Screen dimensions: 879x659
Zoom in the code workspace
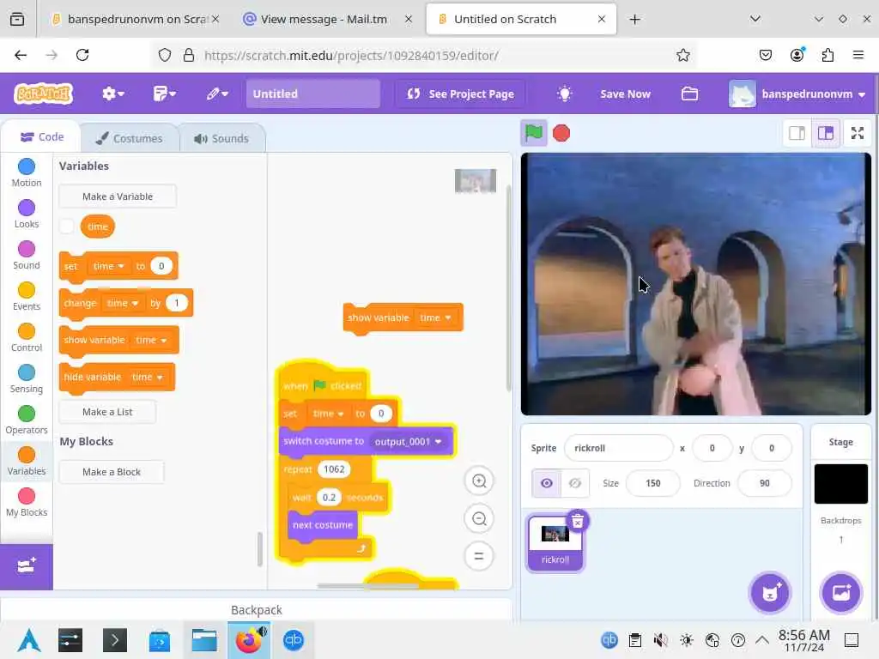coord(479,481)
